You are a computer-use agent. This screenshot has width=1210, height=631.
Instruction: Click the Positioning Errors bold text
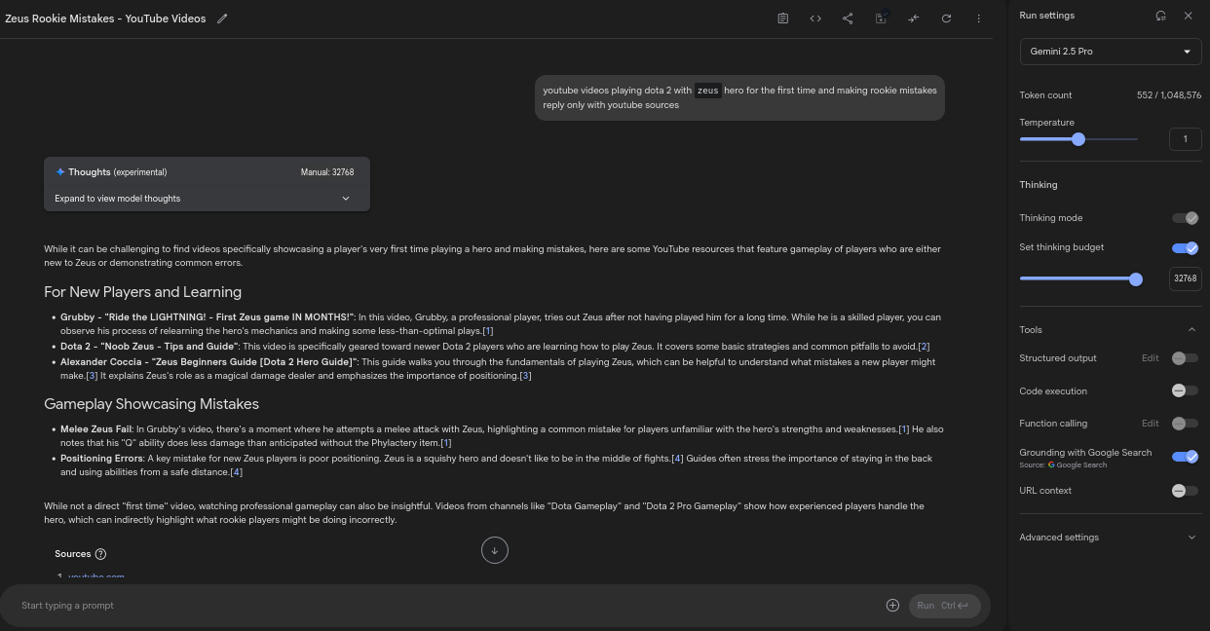[101, 459]
